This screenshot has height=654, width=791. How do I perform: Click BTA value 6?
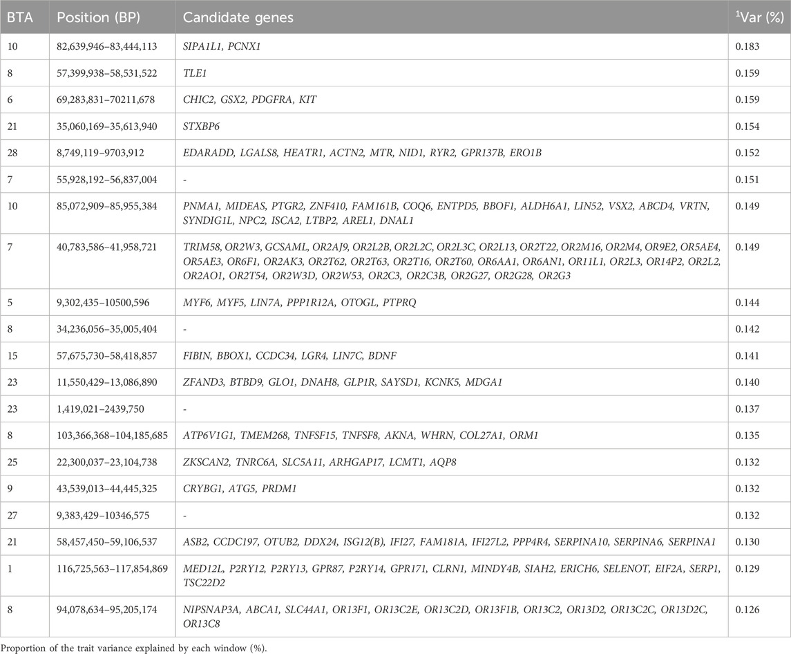(10, 100)
